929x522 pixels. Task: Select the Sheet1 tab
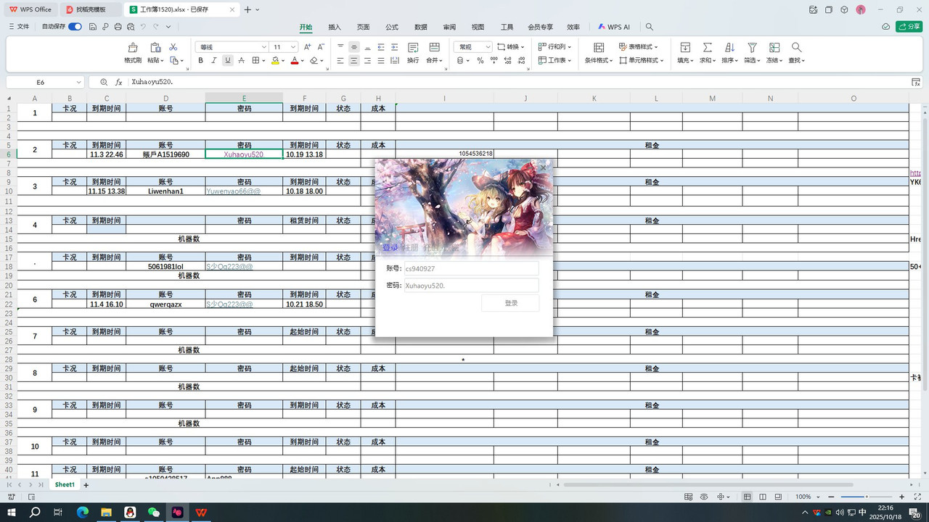pyautogui.click(x=65, y=485)
